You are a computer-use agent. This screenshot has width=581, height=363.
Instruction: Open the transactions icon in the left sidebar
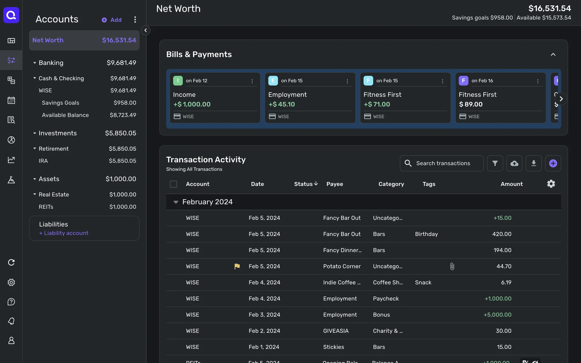(x=11, y=60)
